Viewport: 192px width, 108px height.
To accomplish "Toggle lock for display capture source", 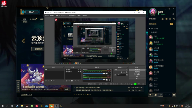I will (80, 72).
